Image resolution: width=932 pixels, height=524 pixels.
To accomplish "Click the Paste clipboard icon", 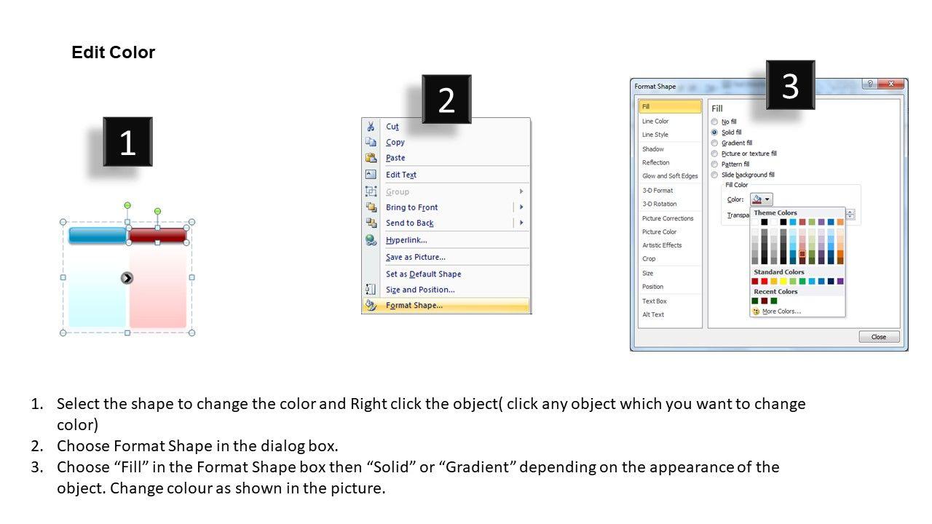I will pos(371,158).
